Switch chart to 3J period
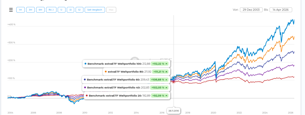305x115 pixels. [70, 10]
